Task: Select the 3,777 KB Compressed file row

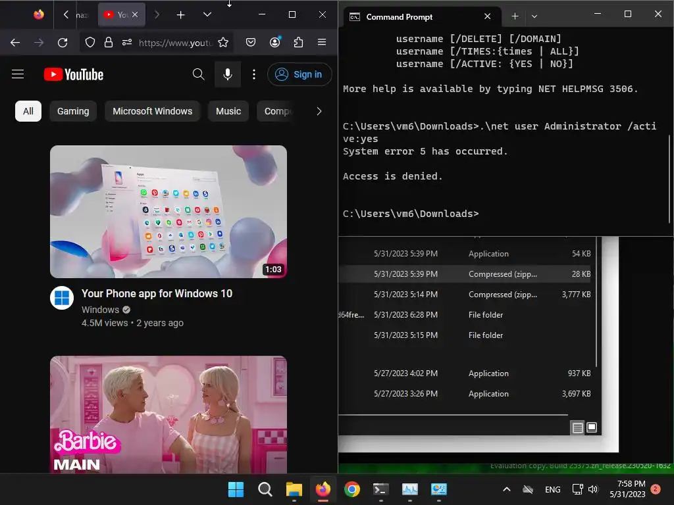Action: pos(464,295)
